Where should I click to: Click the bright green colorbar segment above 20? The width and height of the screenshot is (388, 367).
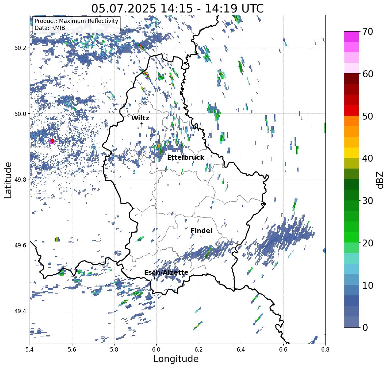click(x=351, y=237)
